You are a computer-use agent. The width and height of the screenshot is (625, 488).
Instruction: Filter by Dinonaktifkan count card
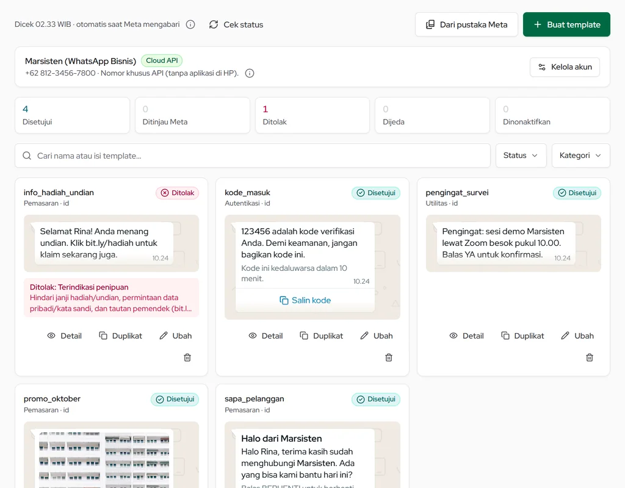click(x=552, y=115)
